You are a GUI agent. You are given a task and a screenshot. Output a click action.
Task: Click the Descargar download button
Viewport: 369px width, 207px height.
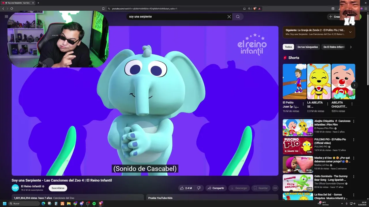(239, 188)
